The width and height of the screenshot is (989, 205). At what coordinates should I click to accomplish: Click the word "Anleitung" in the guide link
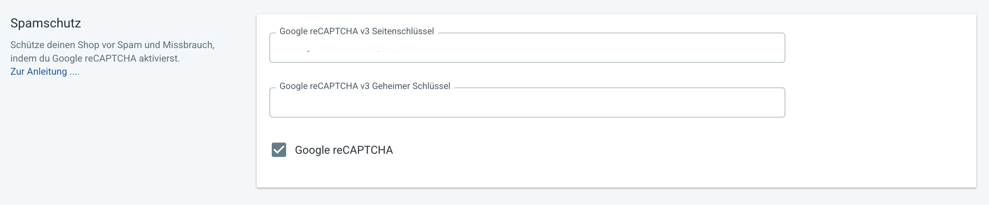(47, 72)
